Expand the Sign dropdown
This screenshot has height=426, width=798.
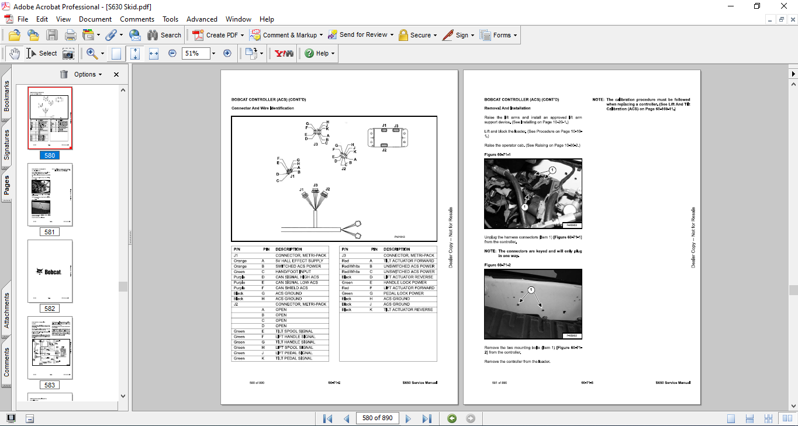473,35
